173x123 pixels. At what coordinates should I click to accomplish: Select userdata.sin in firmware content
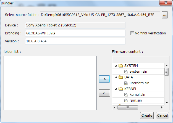(139, 83)
